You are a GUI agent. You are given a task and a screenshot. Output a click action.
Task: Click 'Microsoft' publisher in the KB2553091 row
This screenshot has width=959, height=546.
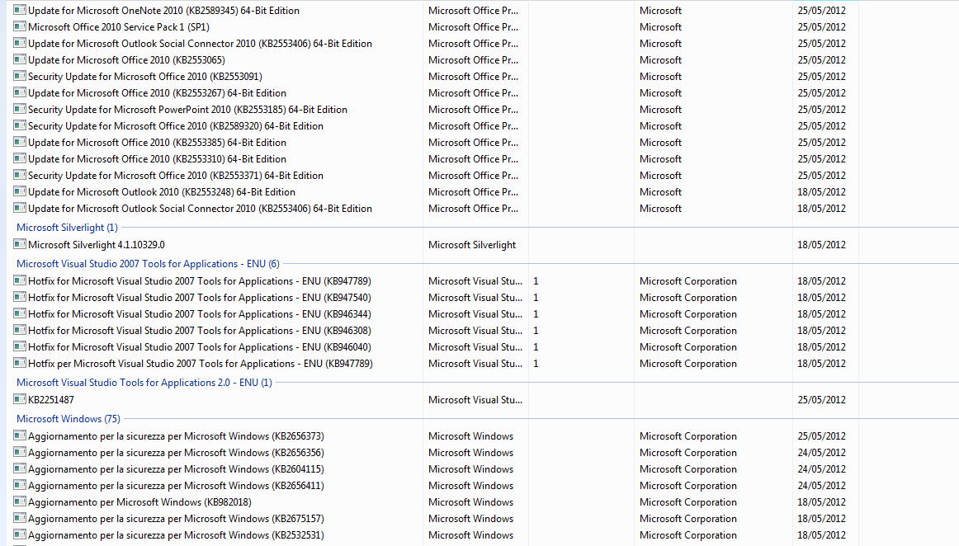pyautogui.click(x=660, y=77)
